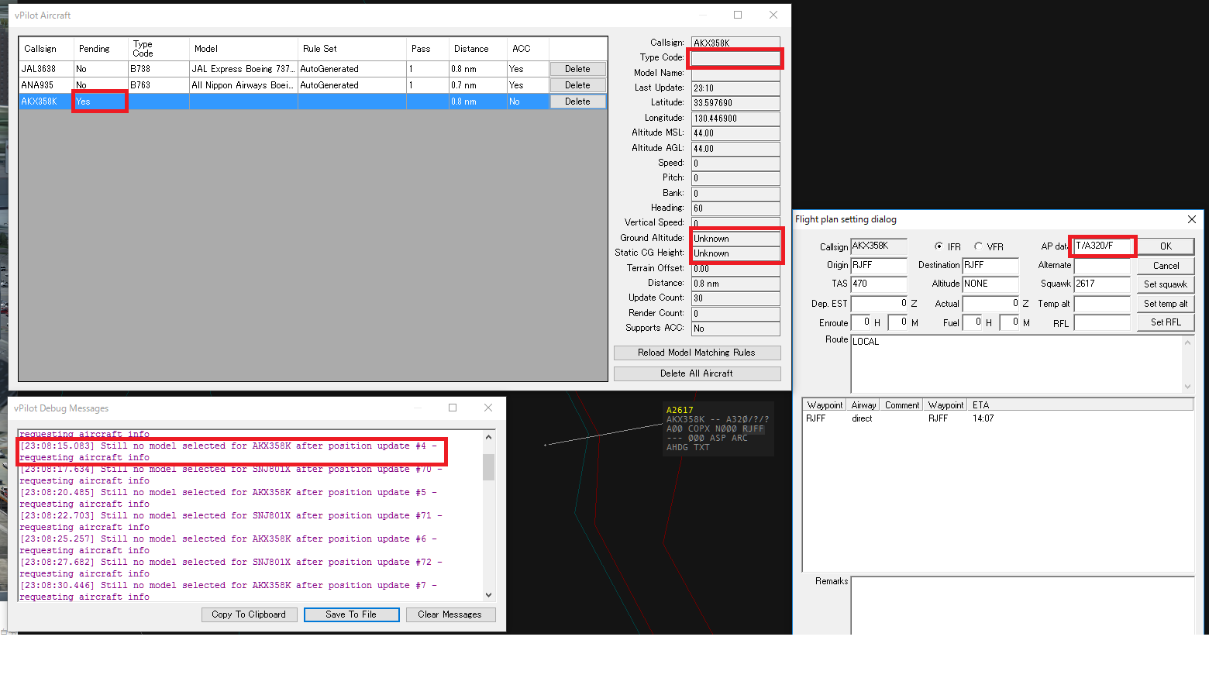Click Delete All Aircraft button
Viewport: 1209px width, 678px height.
point(697,373)
